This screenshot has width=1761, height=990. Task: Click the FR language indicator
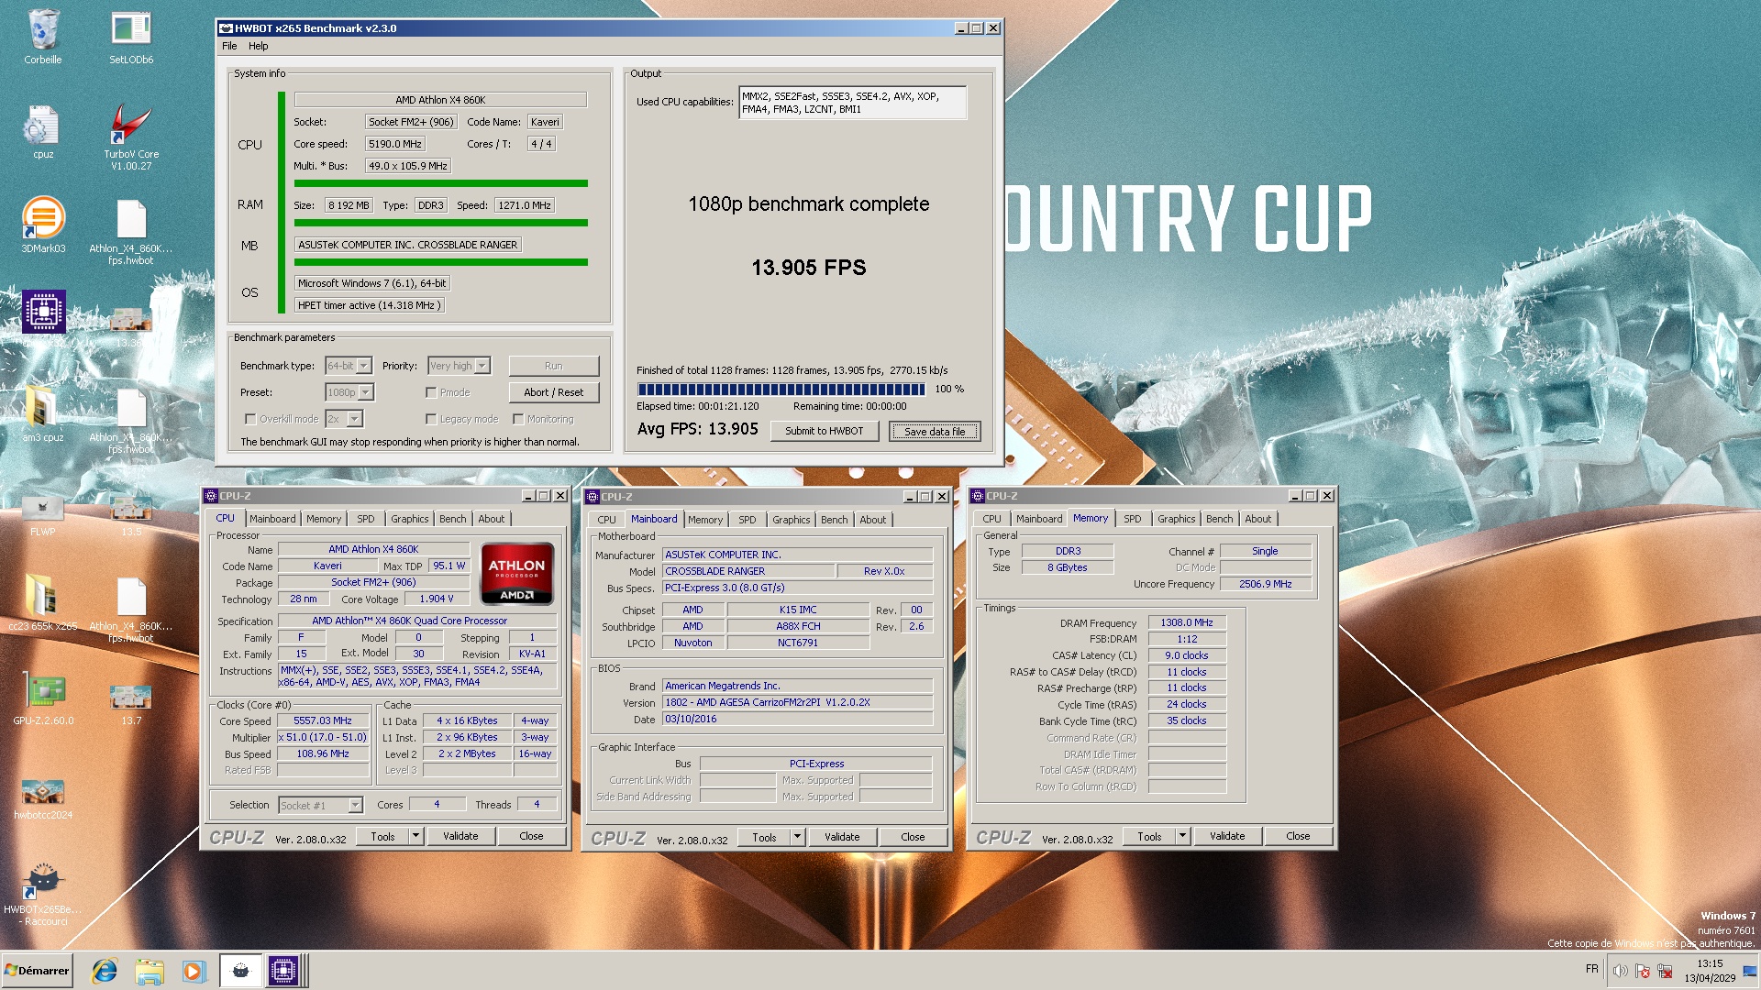tap(1591, 969)
